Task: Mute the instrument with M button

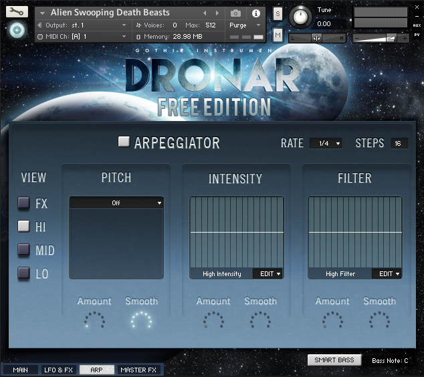Action: pos(278,35)
